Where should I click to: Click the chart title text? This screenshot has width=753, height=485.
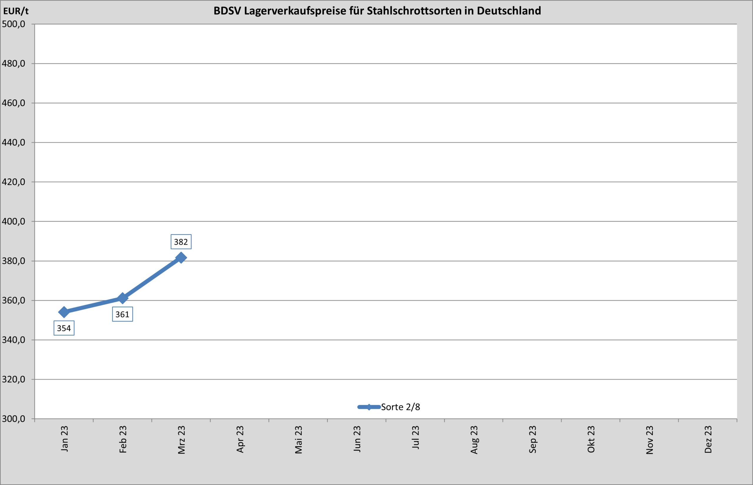point(377,11)
